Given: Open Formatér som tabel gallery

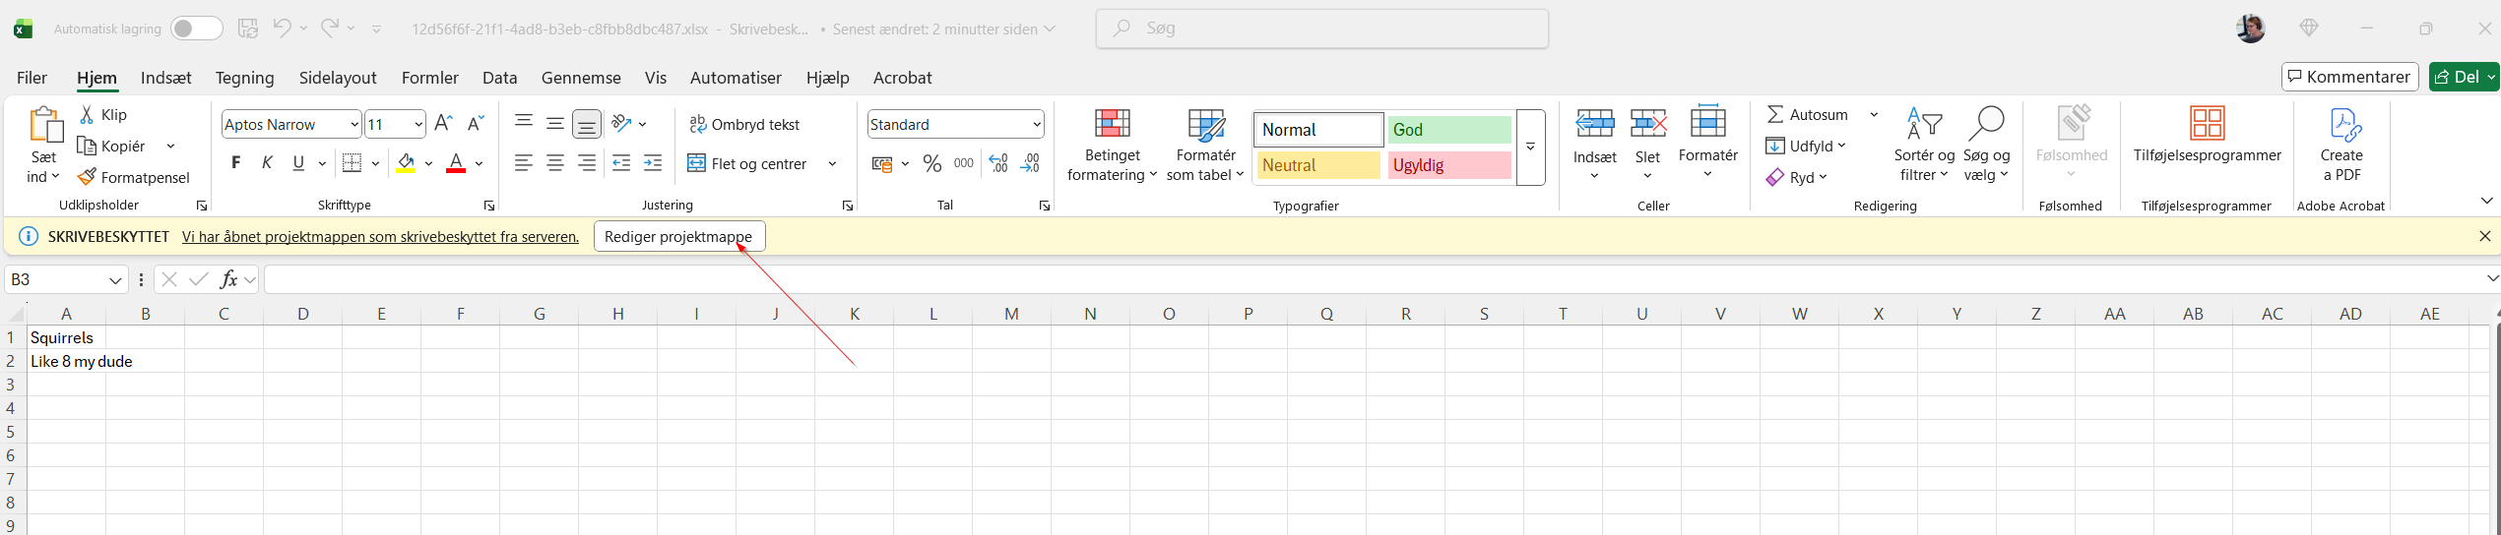Looking at the screenshot, I should point(1206,145).
